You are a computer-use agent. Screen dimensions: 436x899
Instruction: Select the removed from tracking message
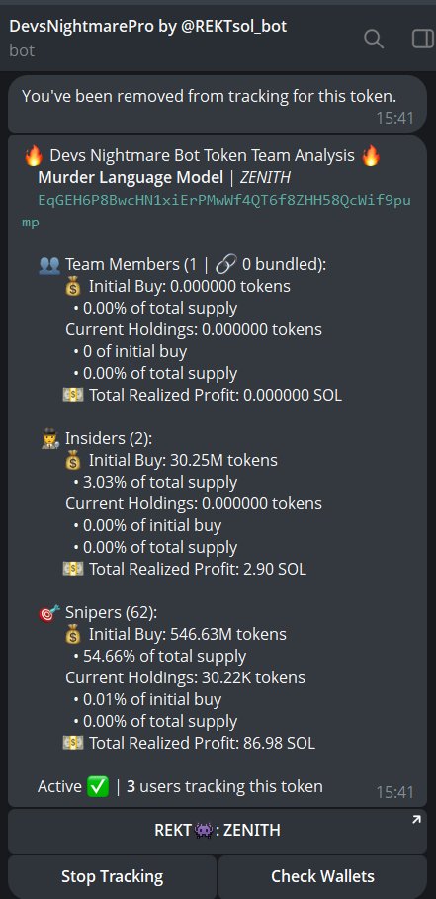(218, 105)
